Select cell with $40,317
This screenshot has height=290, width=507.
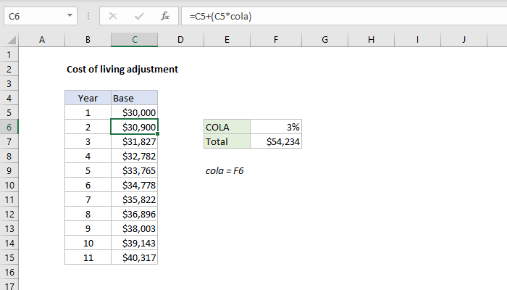point(134,257)
